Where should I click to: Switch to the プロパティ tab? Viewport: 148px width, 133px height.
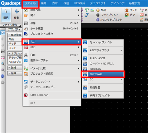[14, 29]
